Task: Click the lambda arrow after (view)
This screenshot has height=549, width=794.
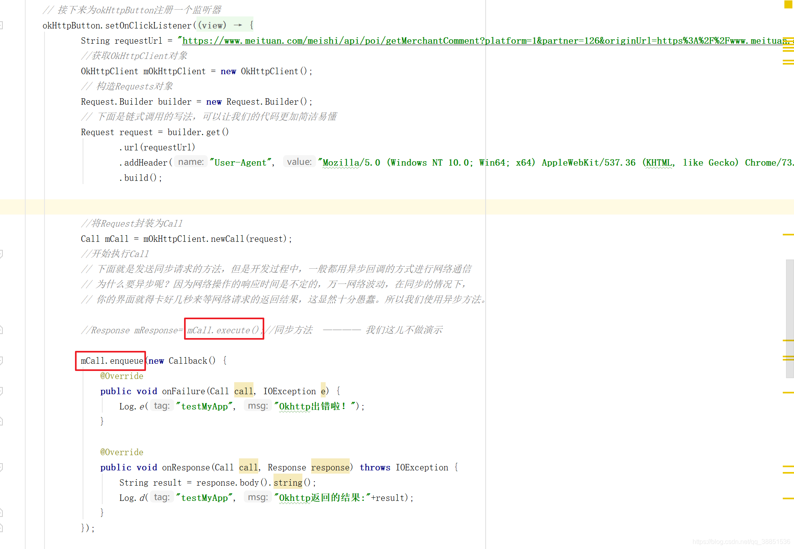Action: pos(238,25)
